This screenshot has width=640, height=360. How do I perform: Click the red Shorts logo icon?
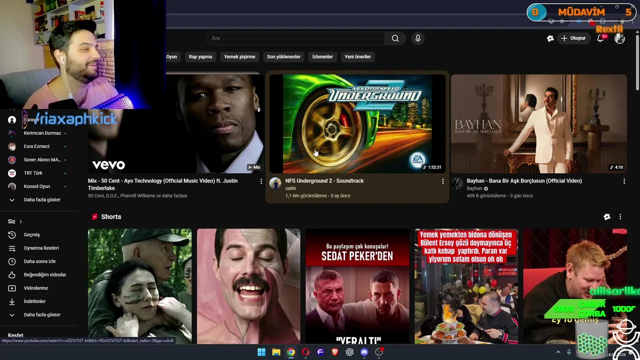(94, 217)
